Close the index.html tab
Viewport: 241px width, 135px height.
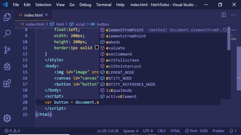(x=46, y=15)
